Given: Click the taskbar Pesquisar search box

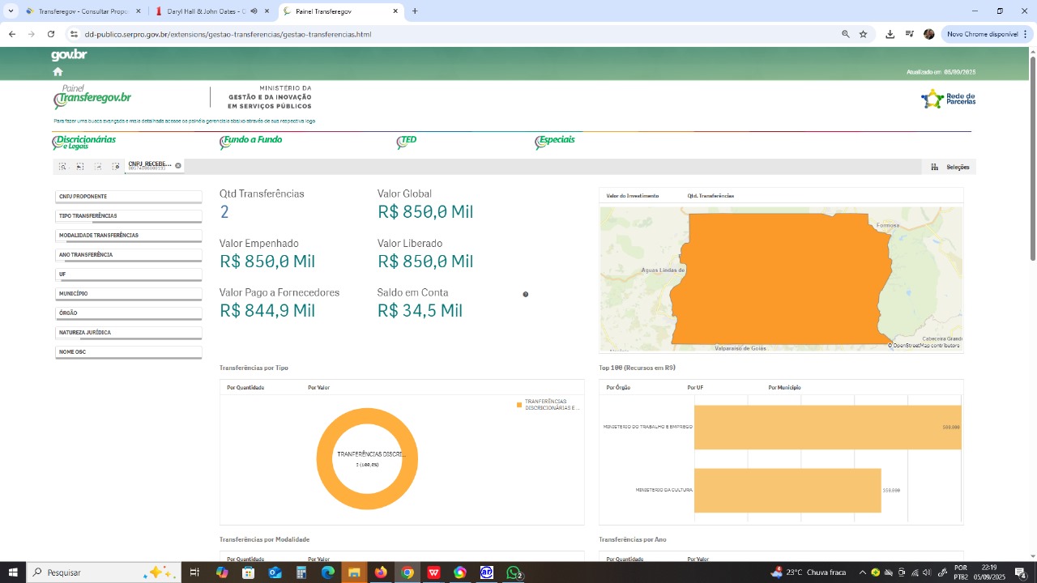Looking at the screenshot, I should (103, 572).
